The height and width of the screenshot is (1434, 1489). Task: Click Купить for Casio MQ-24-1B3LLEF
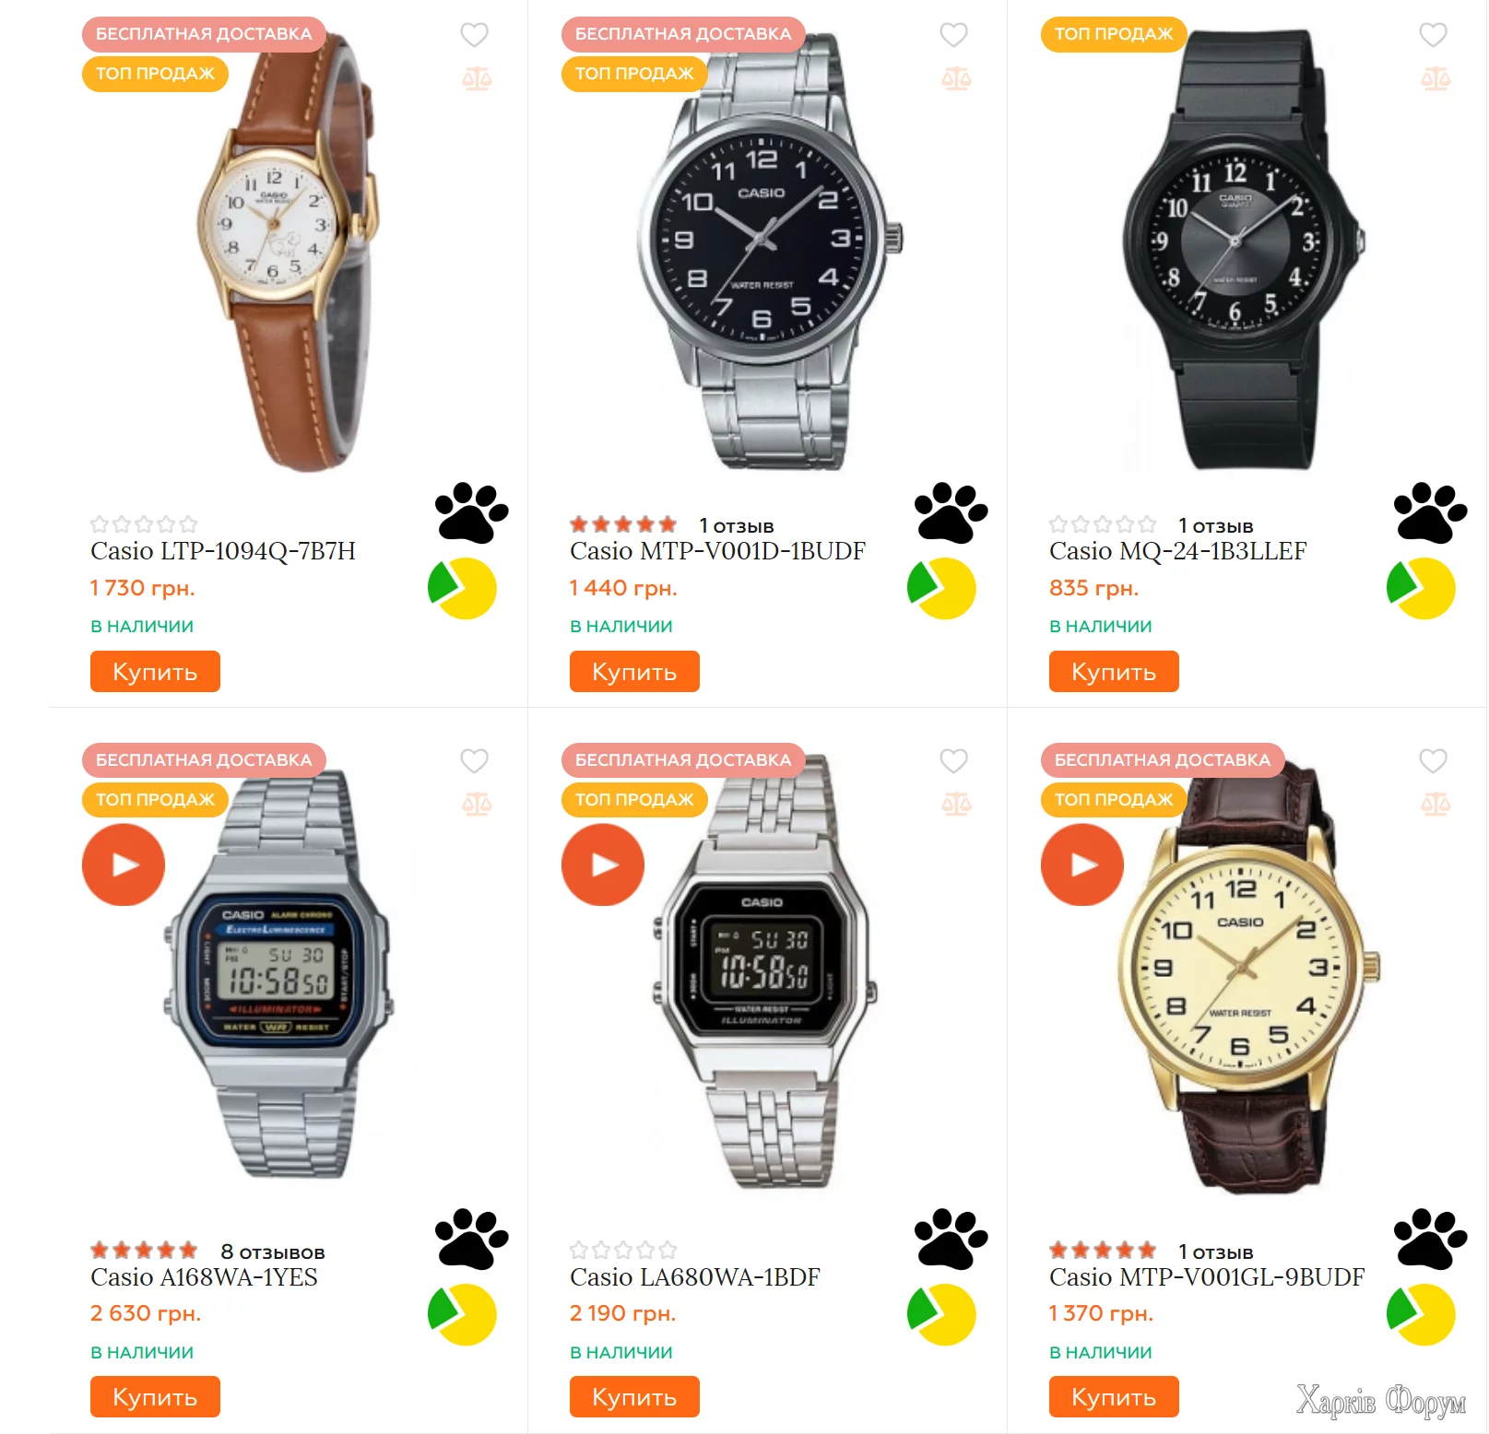pos(1114,671)
